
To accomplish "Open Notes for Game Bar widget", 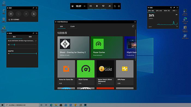I will click(66, 73).
